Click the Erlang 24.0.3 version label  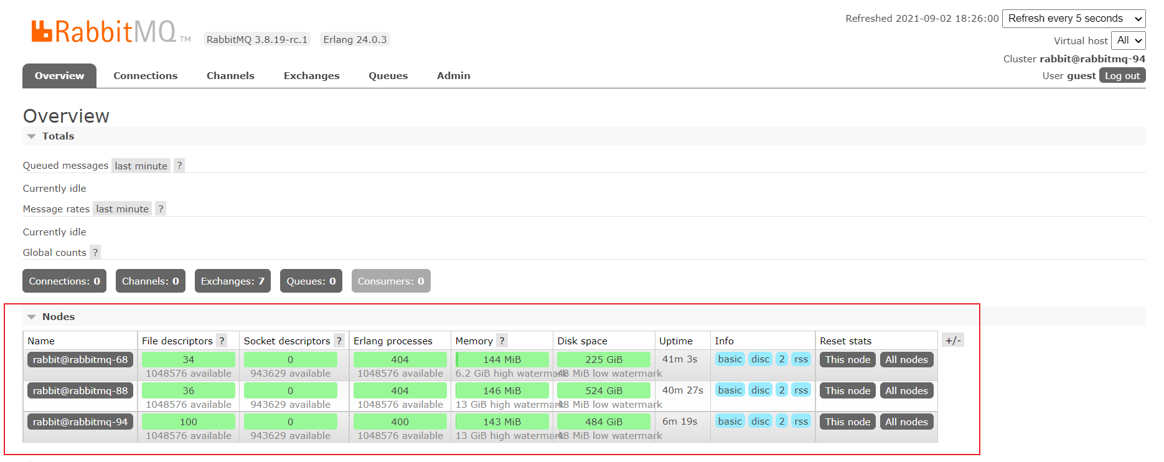pyautogui.click(x=355, y=39)
